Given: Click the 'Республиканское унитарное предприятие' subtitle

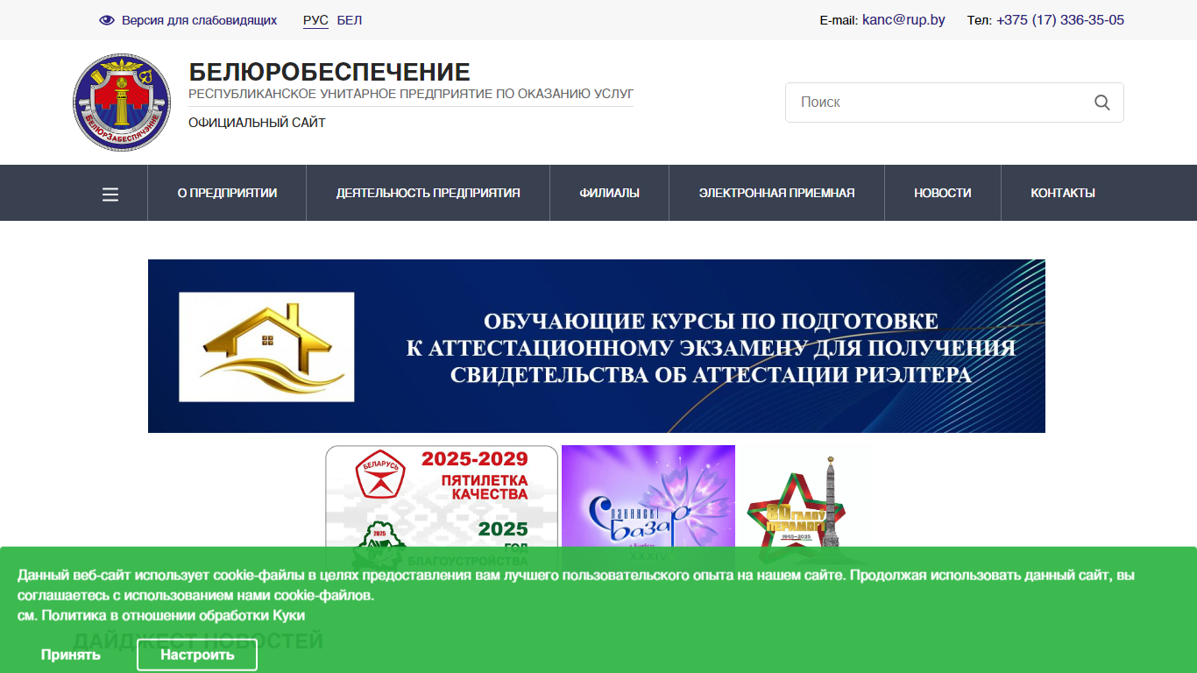Looking at the screenshot, I should [x=411, y=94].
